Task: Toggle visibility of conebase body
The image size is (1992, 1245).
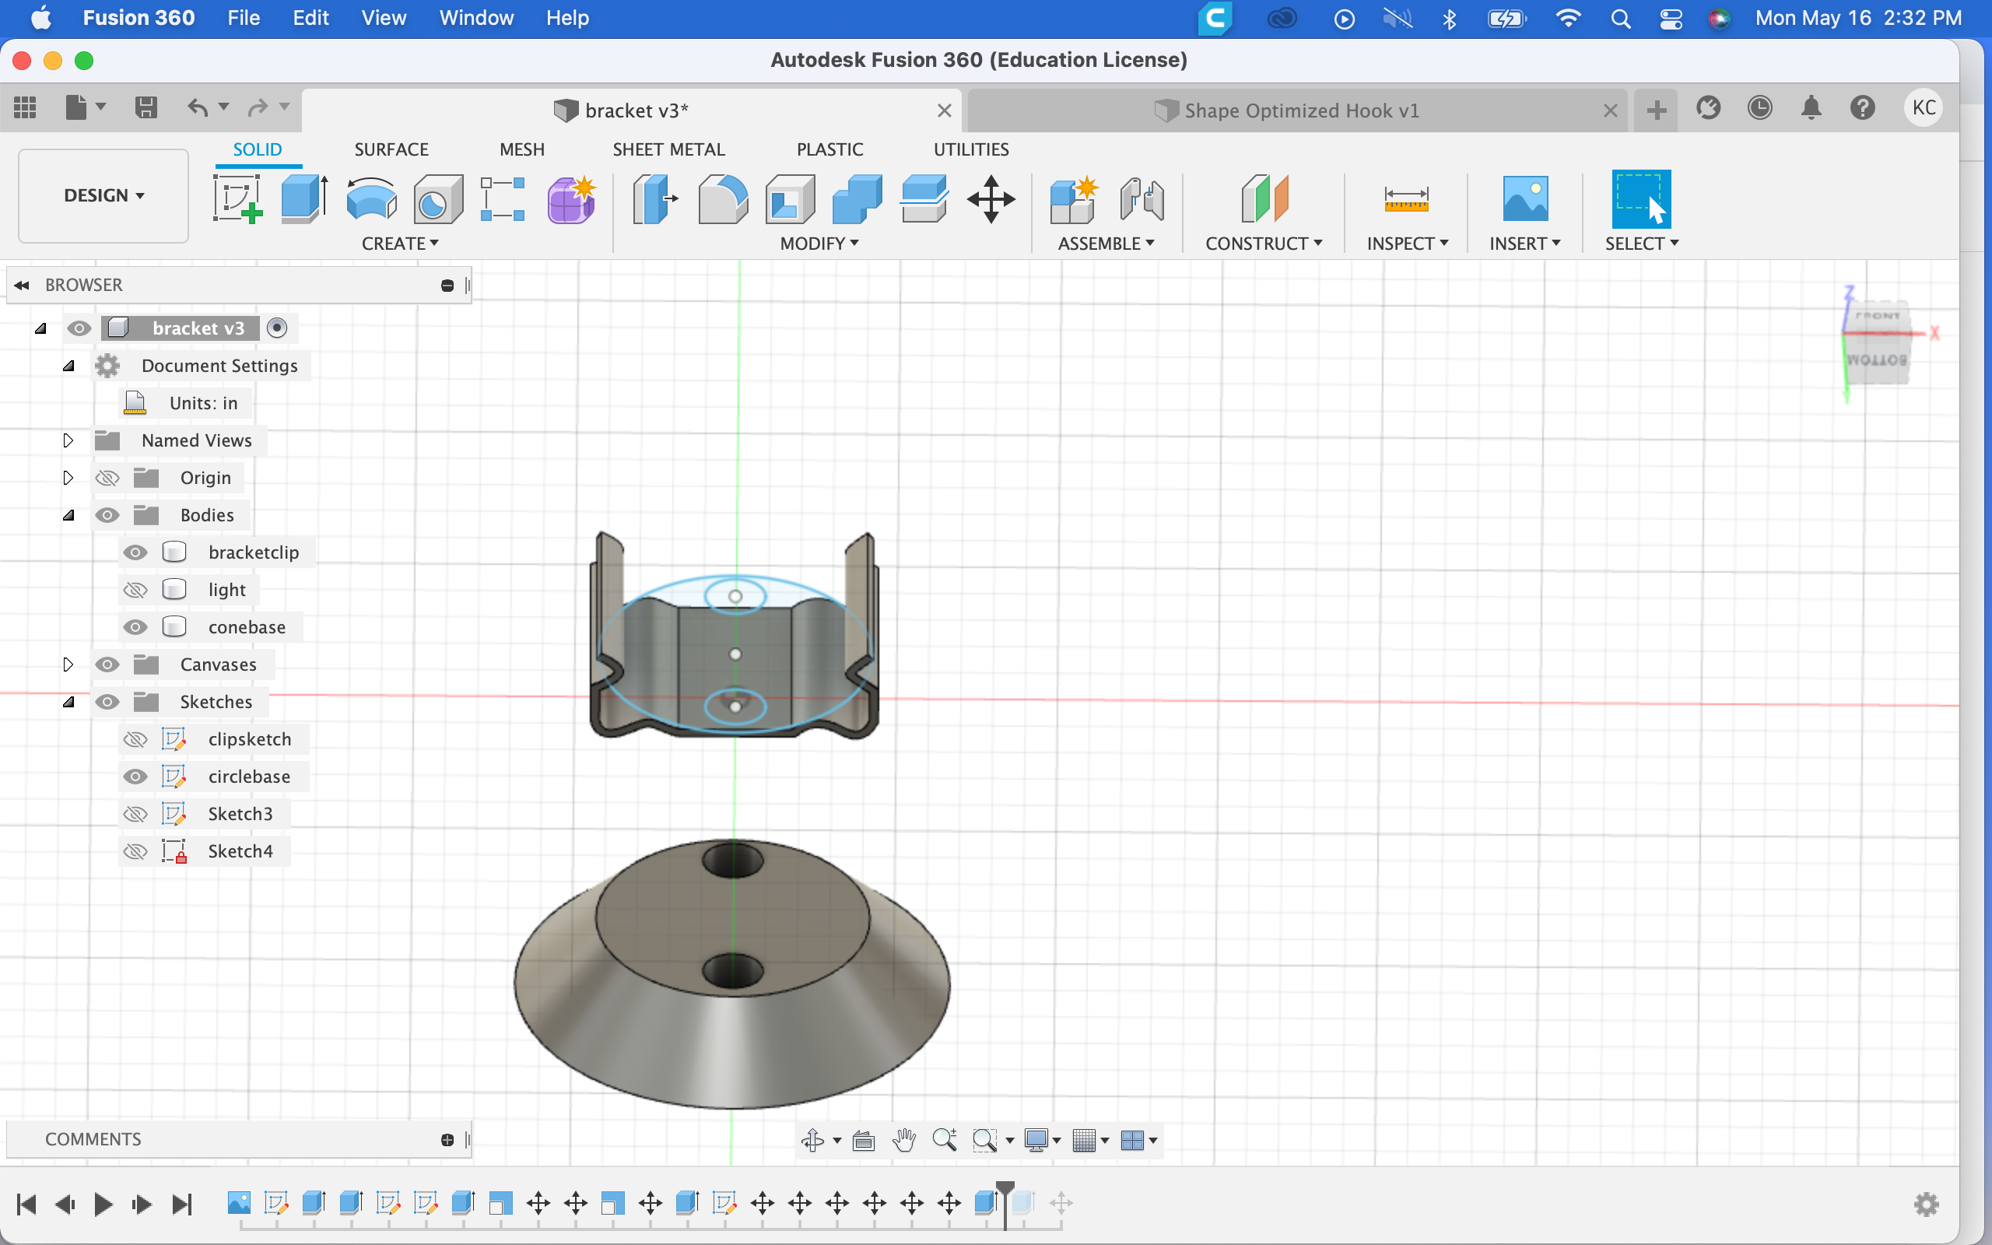Action: point(133,627)
